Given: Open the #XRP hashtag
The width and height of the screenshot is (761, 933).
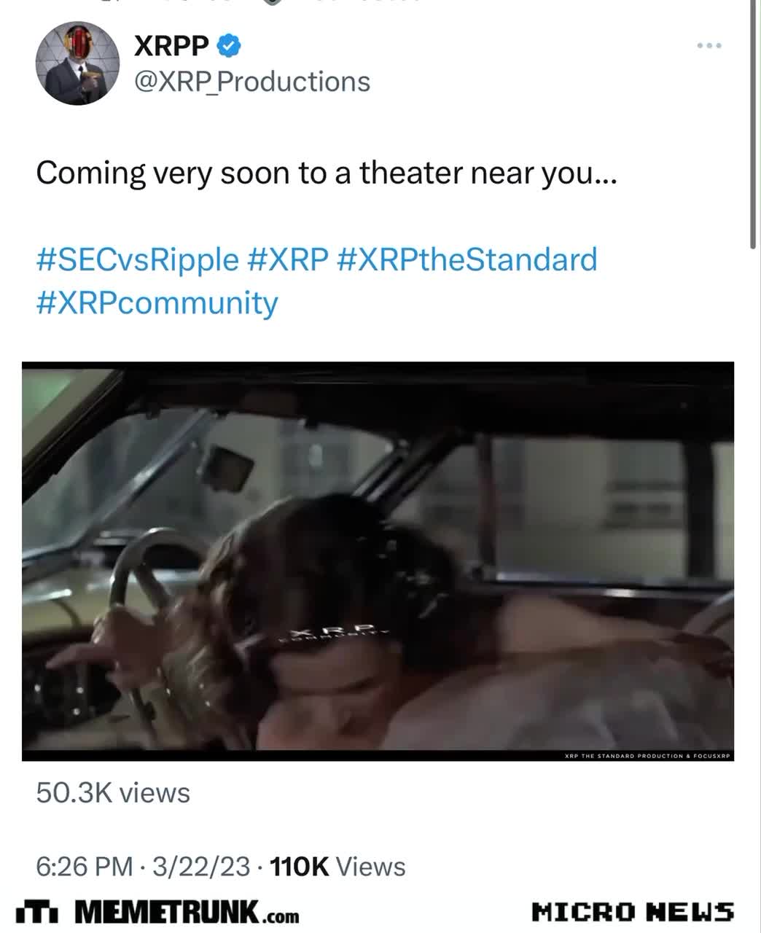Looking at the screenshot, I should [x=288, y=259].
